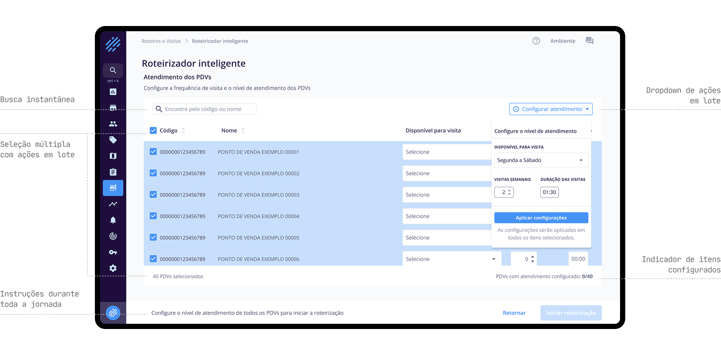Uncheck PONTO DE VENDA EXEMPLO 00004 row
This screenshot has height=355, width=721.
pyautogui.click(x=153, y=216)
